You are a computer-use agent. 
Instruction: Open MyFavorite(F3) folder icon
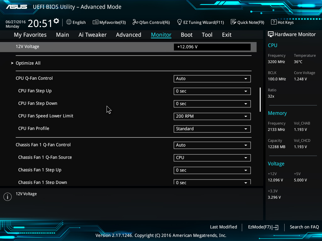tap(95, 22)
